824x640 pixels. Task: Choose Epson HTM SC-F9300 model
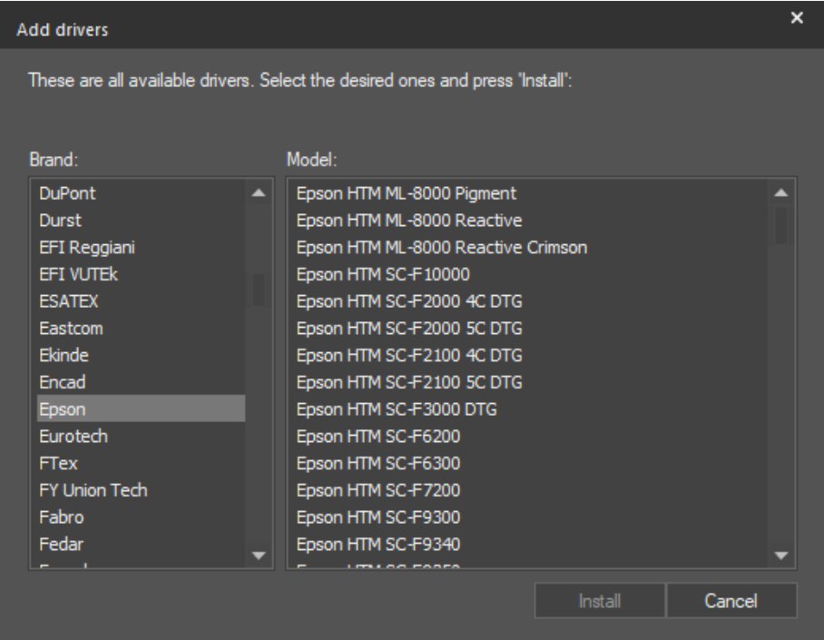(531, 517)
